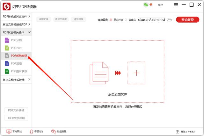
Task: Open the hamburger menu icon
Action: (176, 5)
